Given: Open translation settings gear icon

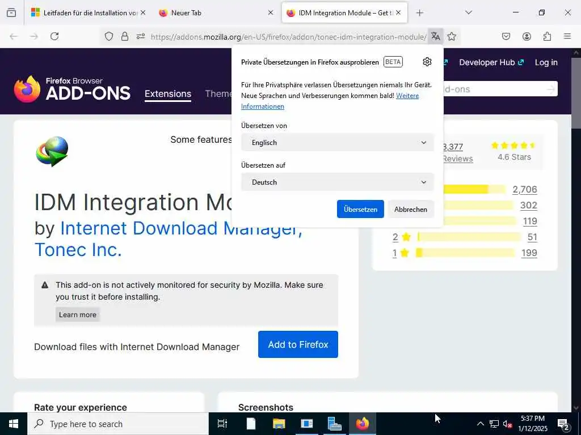Looking at the screenshot, I should (427, 62).
